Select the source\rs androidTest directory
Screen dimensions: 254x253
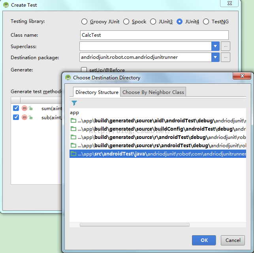(x=158, y=146)
